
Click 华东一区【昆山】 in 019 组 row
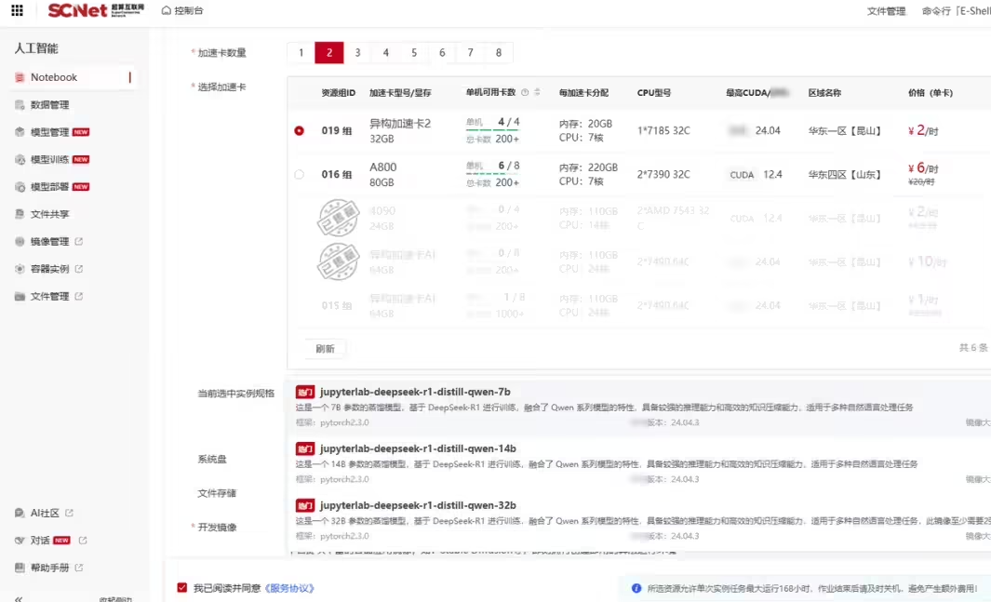844,131
